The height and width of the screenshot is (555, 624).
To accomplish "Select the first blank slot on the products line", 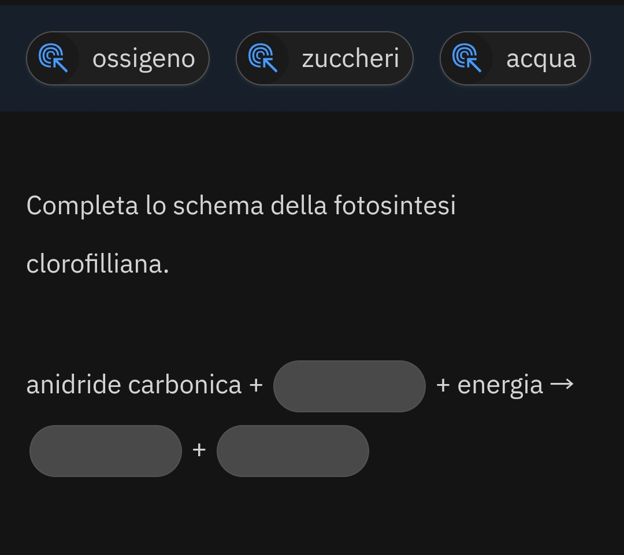I will pos(106,450).
